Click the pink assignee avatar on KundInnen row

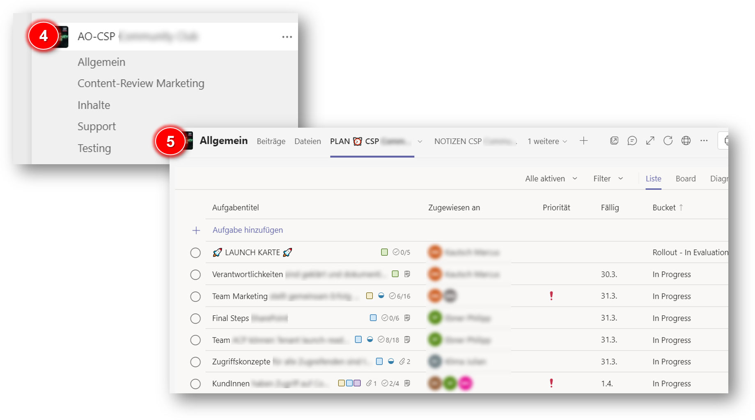465,383
